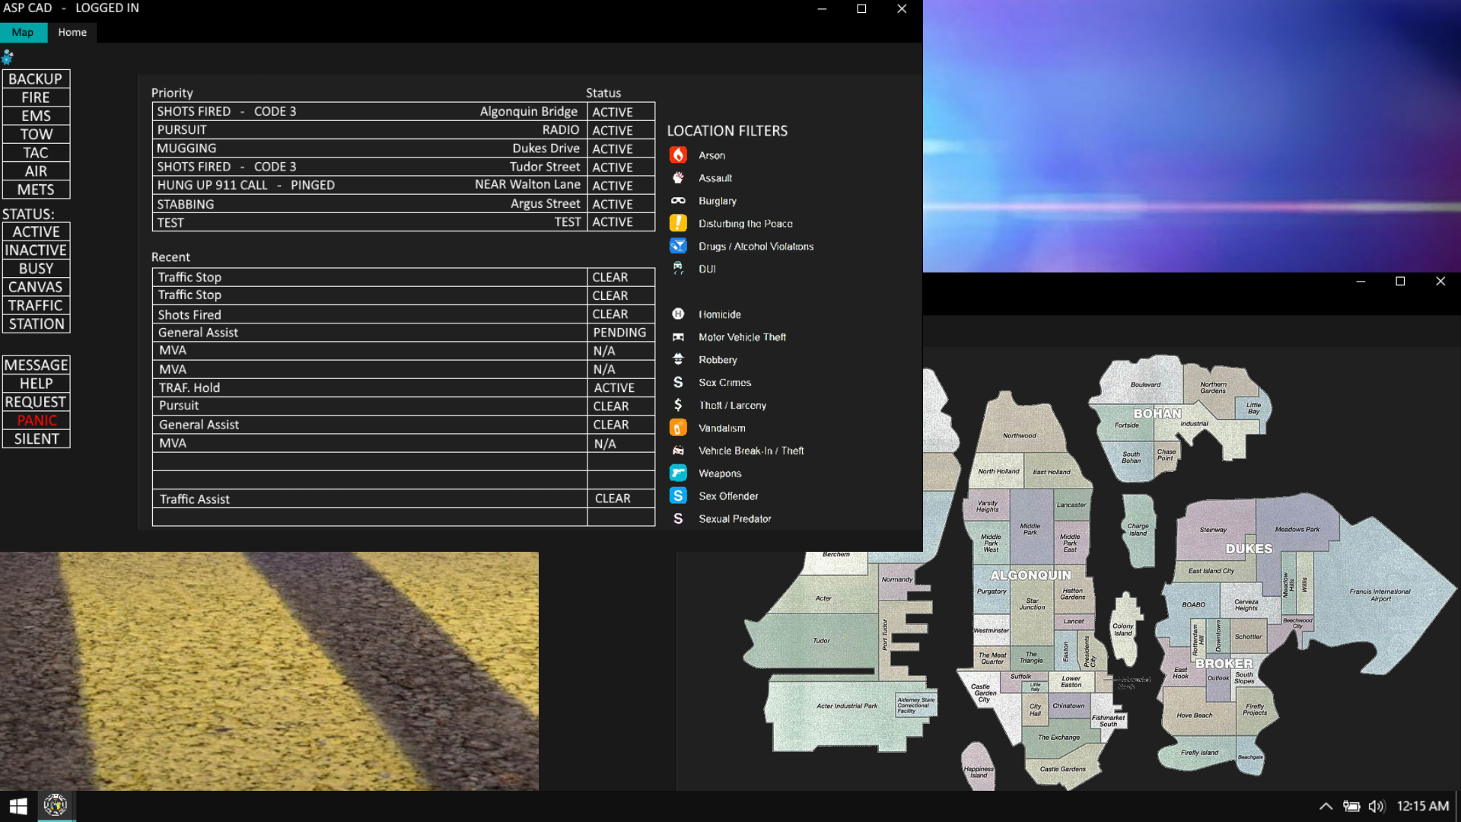Open the volume control in system tray
The width and height of the screenshot is (1461, 822).
click(1377, 806)
